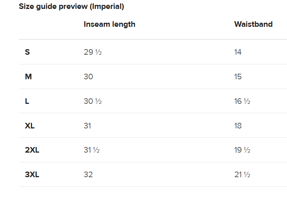Image resolution: width=287 pixels, height=201 pixels.
Task: Select the waistband value 18 for XL
Action: coord(238,126)
